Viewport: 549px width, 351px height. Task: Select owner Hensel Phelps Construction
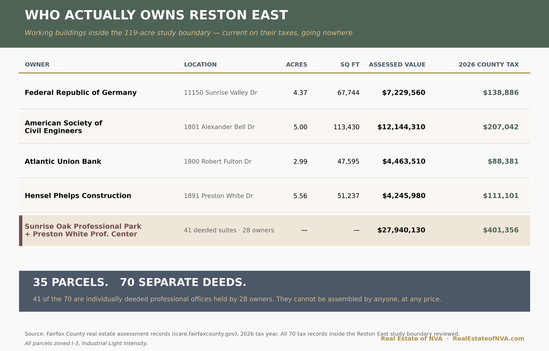click(78, 196)
